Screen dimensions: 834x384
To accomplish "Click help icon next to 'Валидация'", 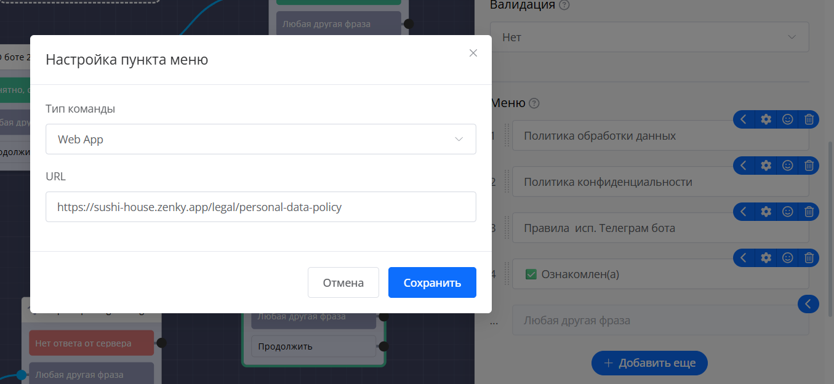I will coord(564,6).
